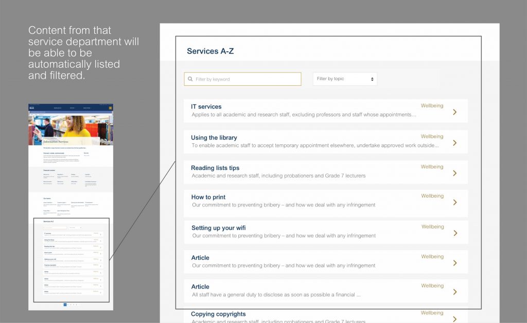The height and width of the screenshot is (323, 527).
Task: Open Copying copyrights using its arrow icon
Action: pos(454,318)
